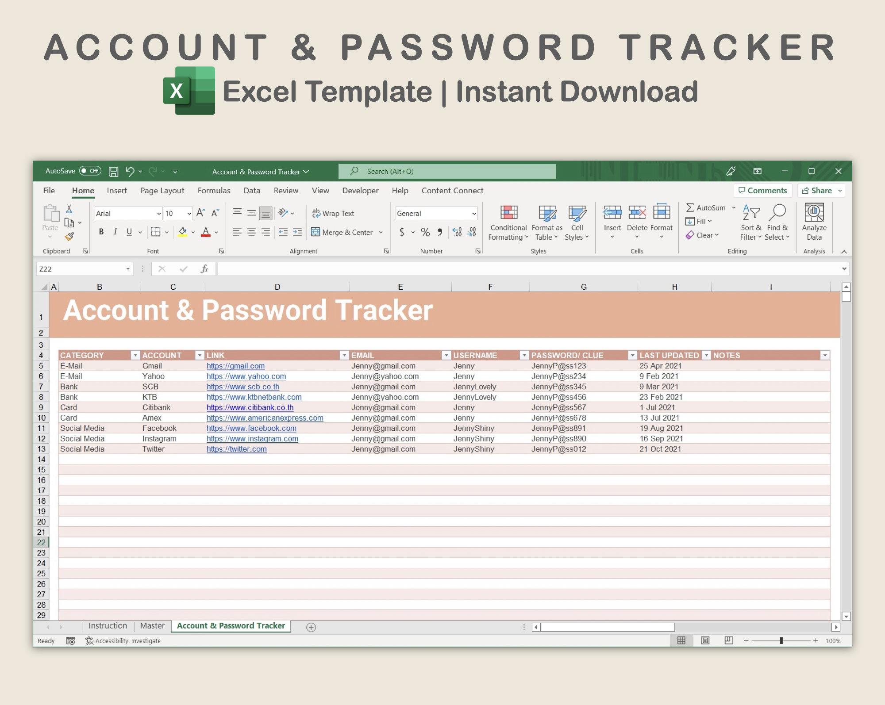Click Decrease Font Size icon
Image resolution: width=885 pixels, height=705 pixels.
click(215, 213)
